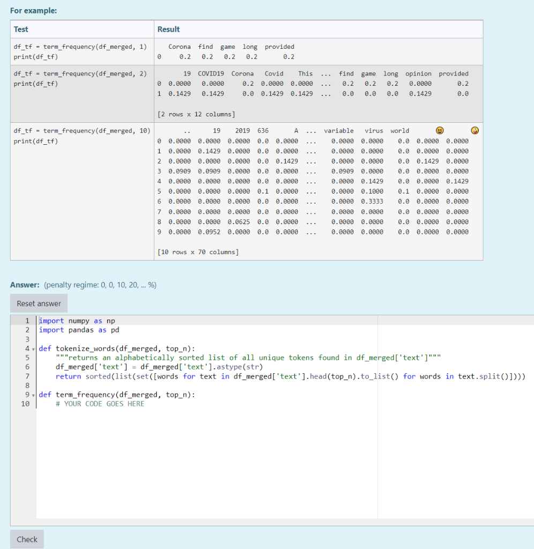Viewport: 534px width, 549px height.
Task: Collapse the tokenize_words function fold arrow
Action: [34, 349]
